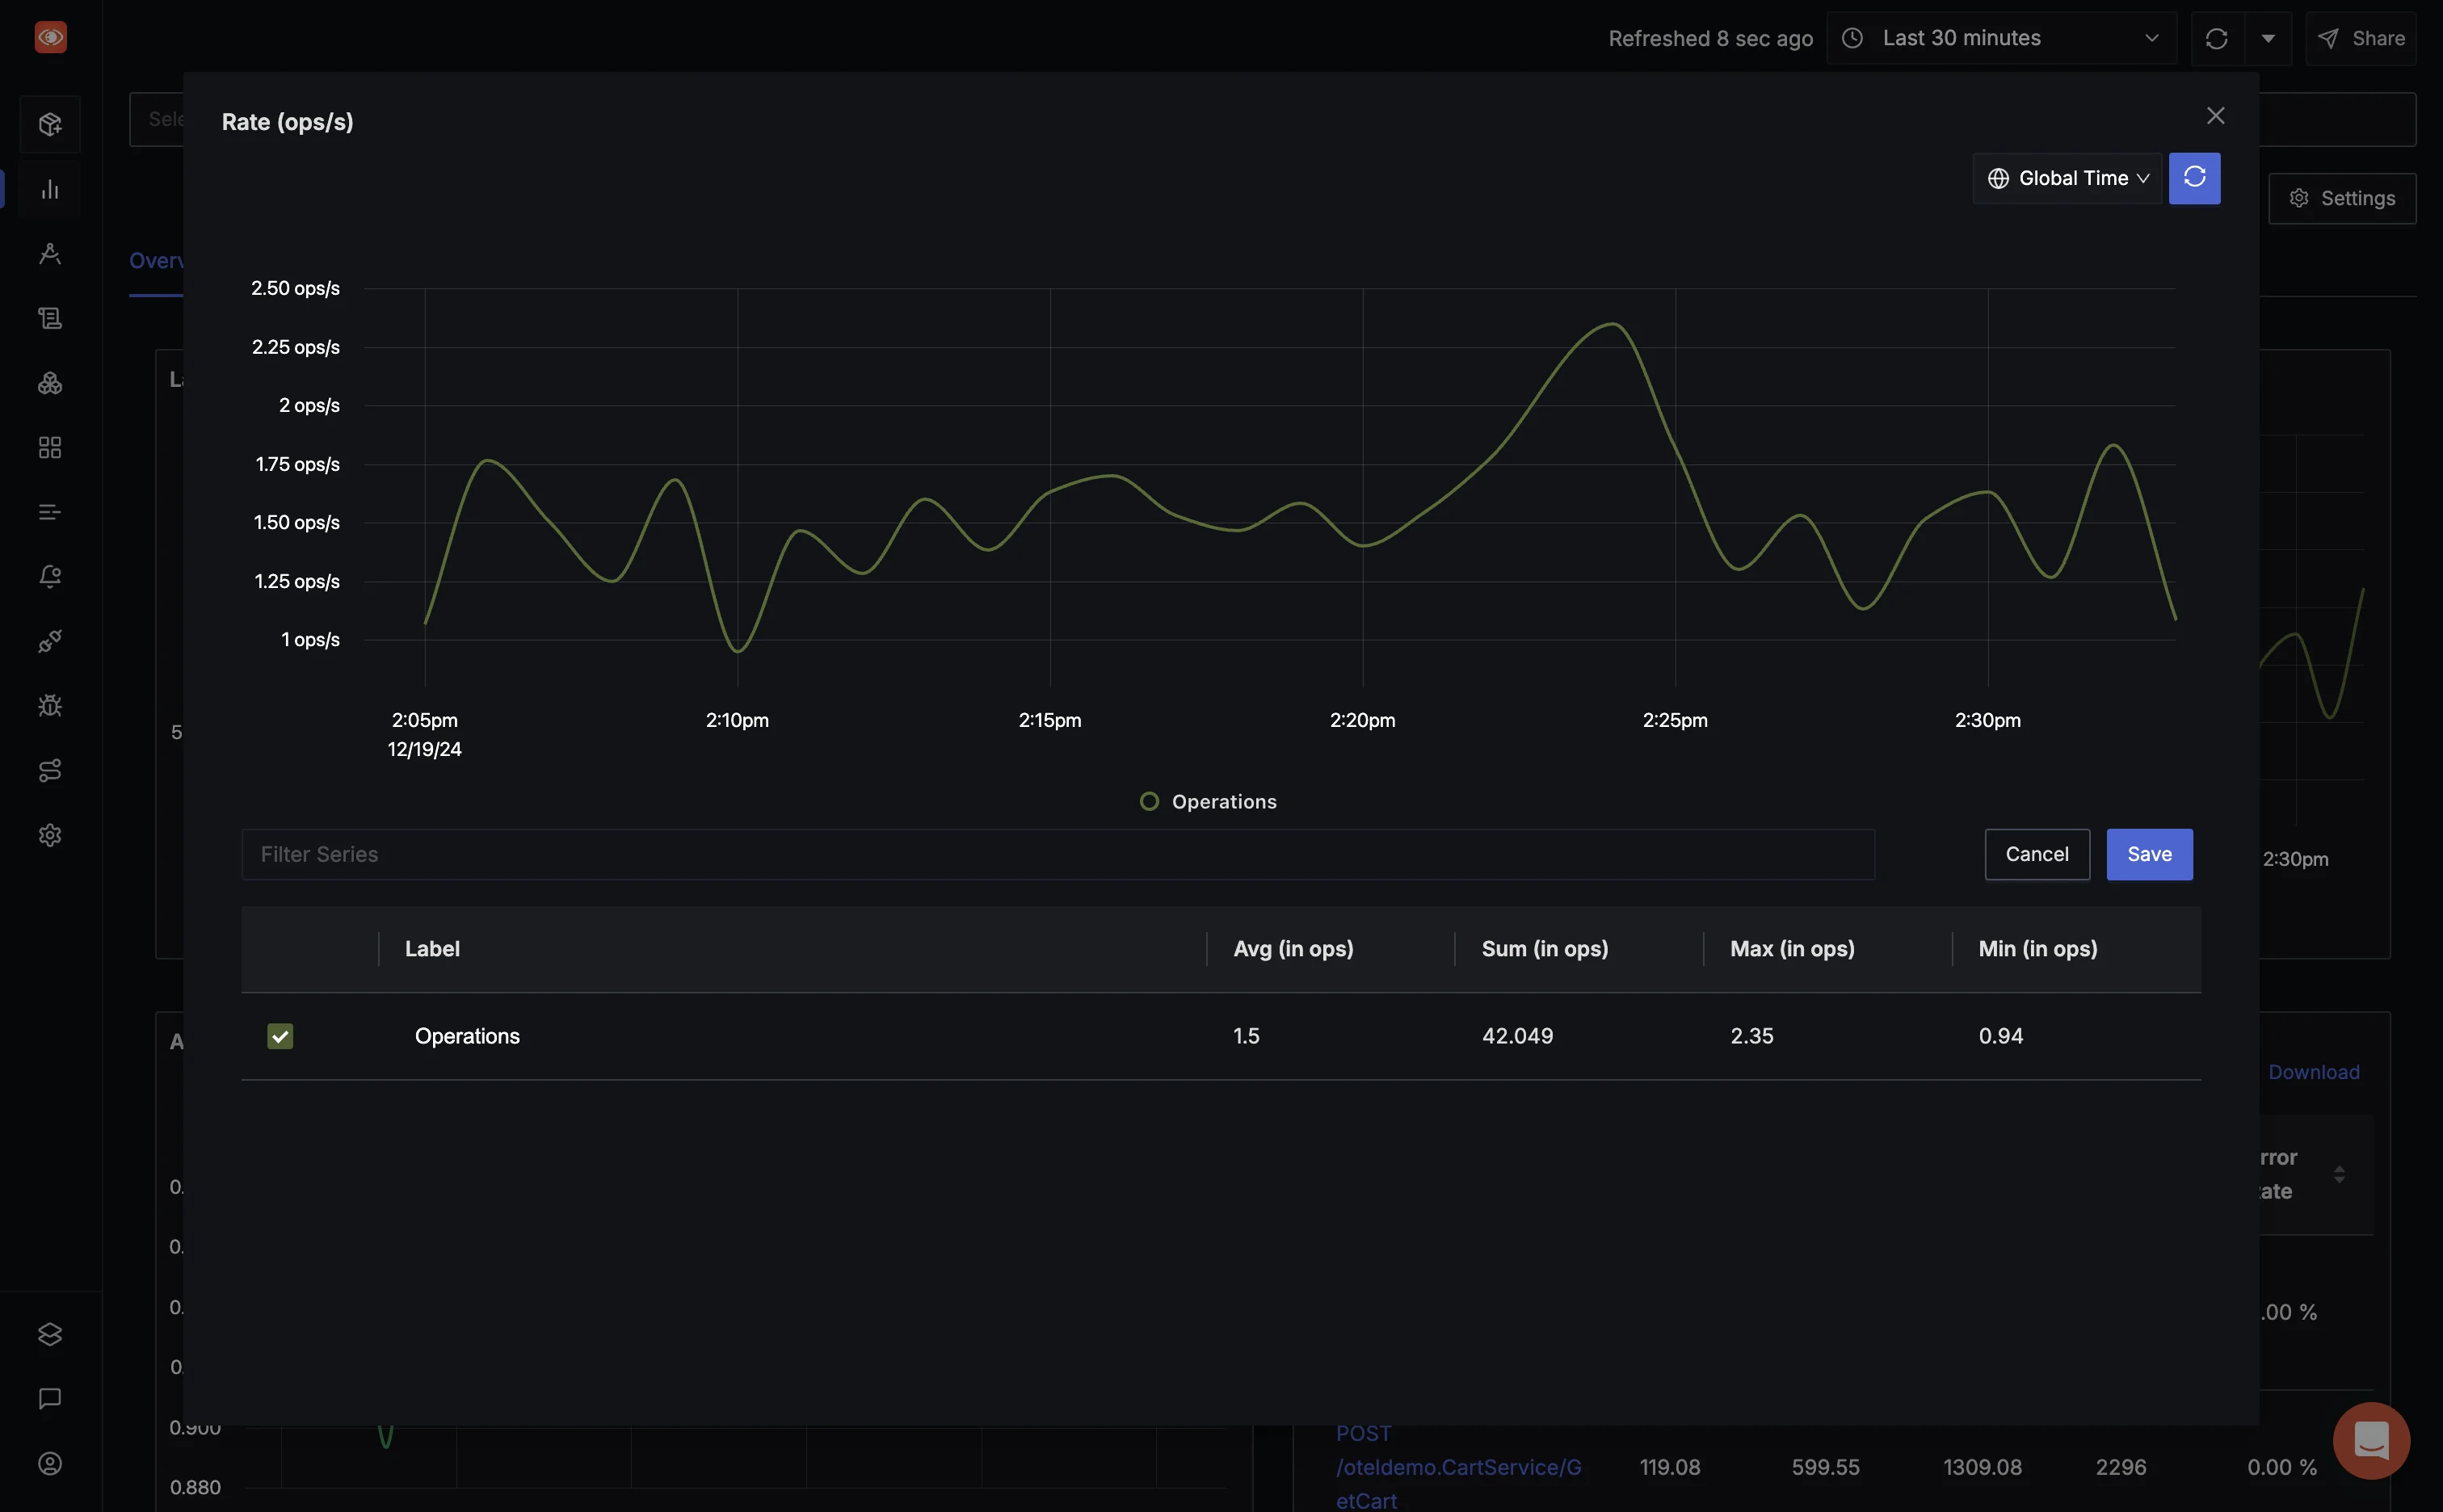Image resolution: width=2443 pixels, height=1512 pixels.
Task: Uncheck the Operations series checkbox
Action: (280, 1036)
